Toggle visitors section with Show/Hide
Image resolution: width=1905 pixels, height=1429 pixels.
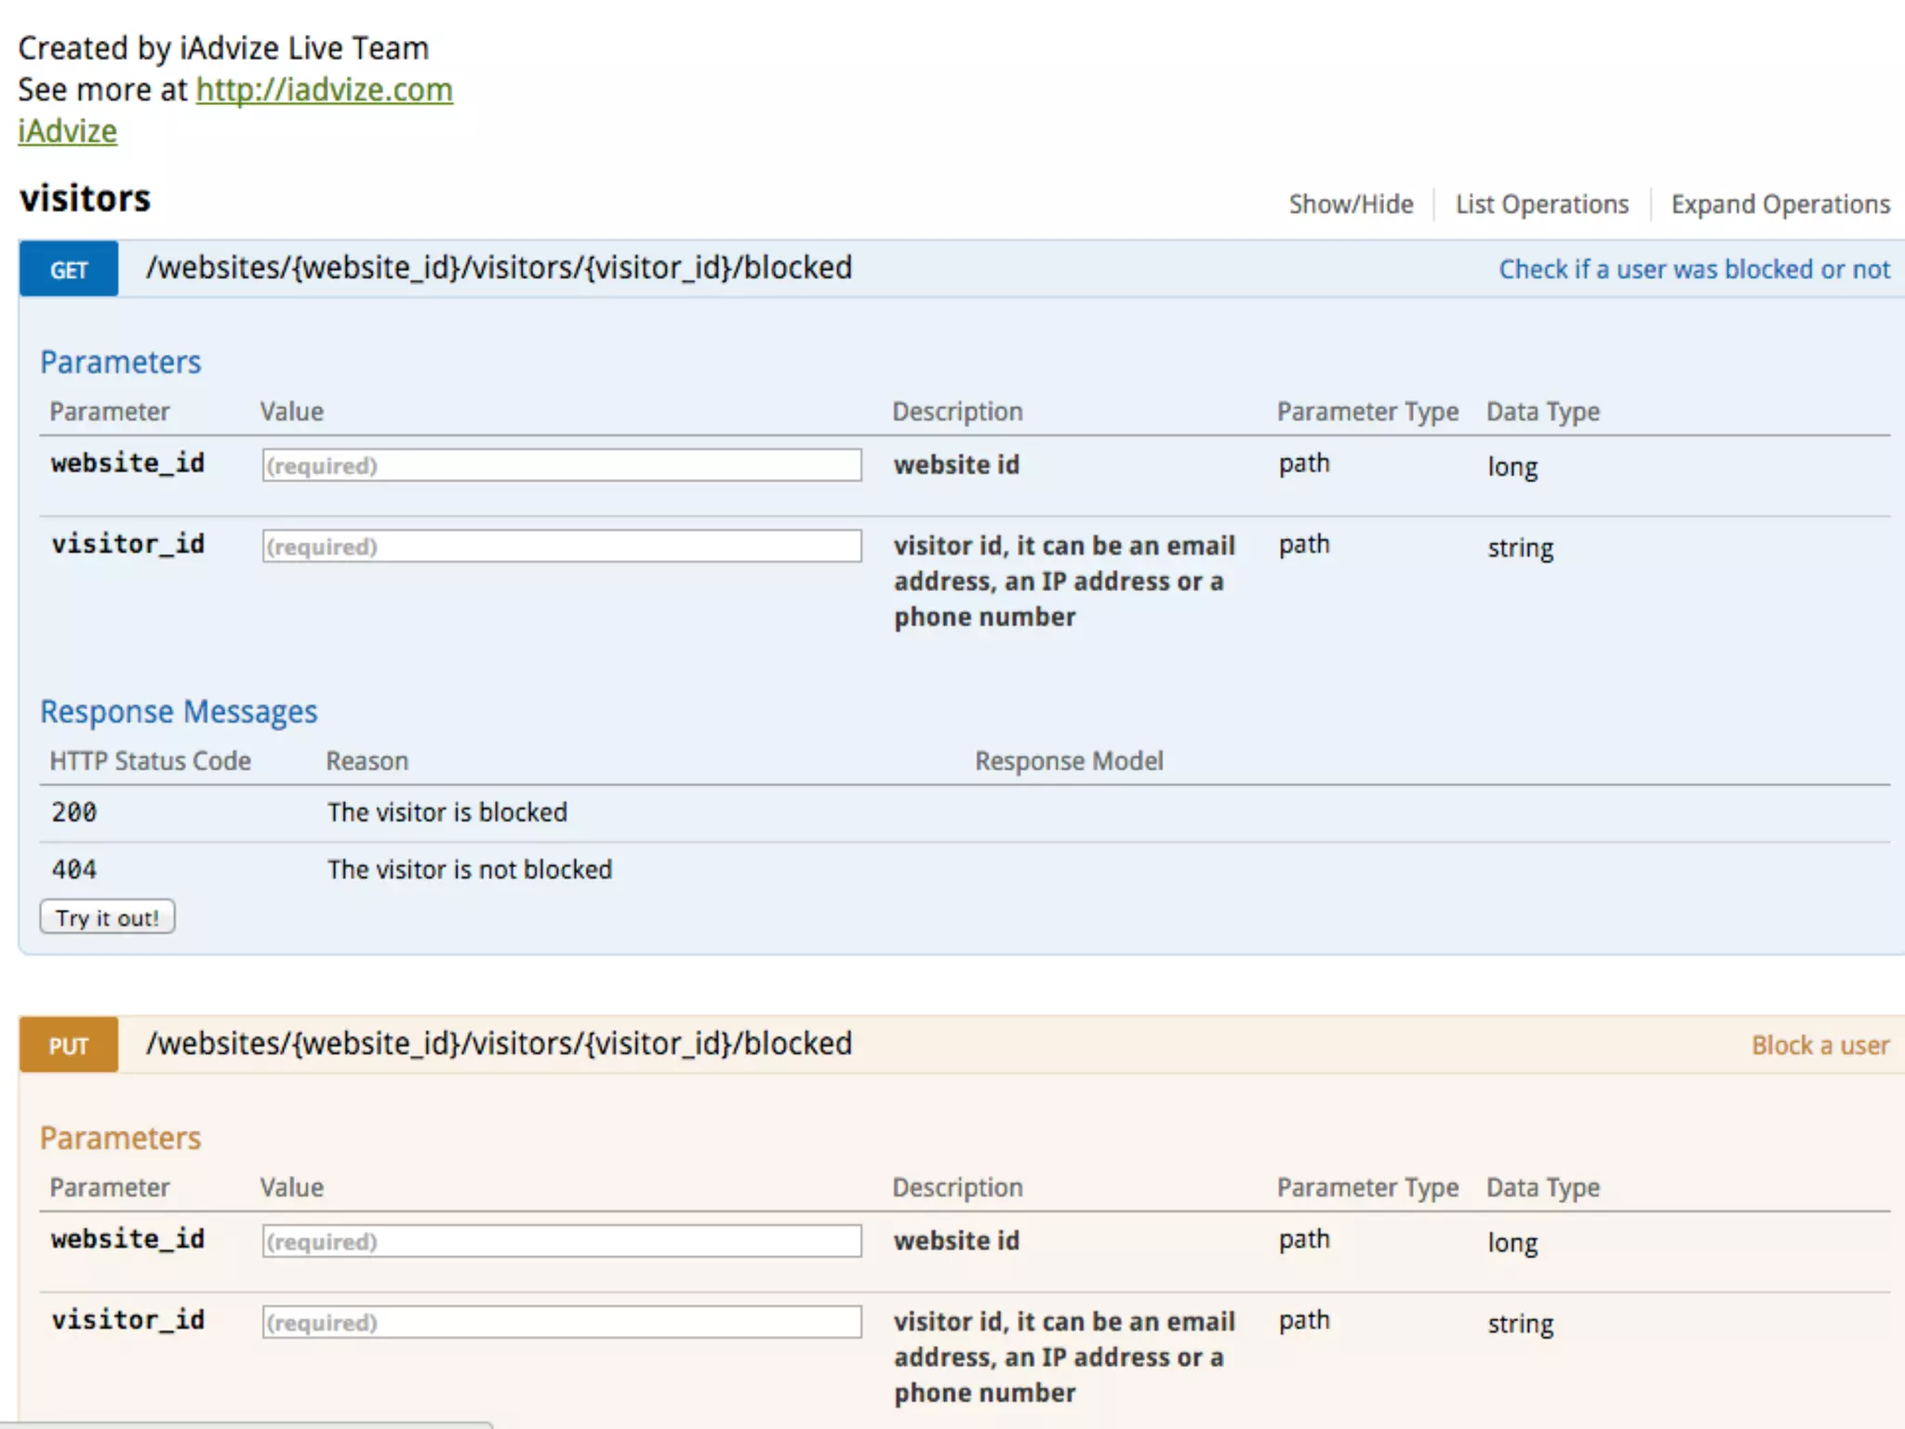[1350, 204]
